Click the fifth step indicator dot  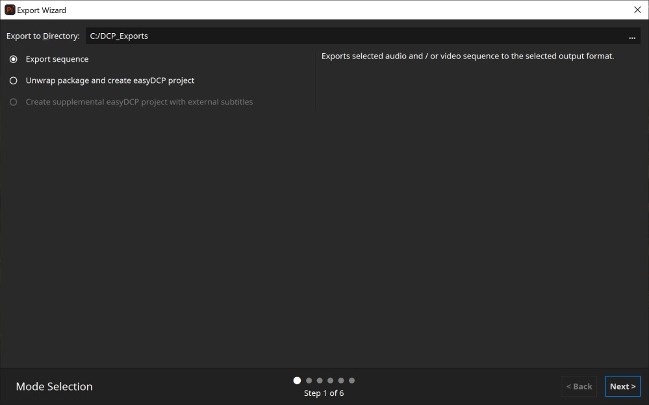click(341, 380)
